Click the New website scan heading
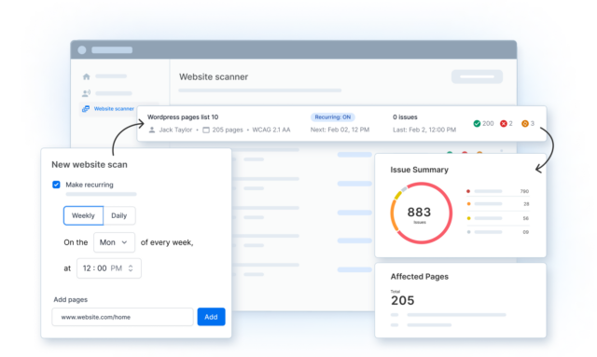The height and width of the screenshot is (357, 597). pyautogui.click(x=90, y=165)
